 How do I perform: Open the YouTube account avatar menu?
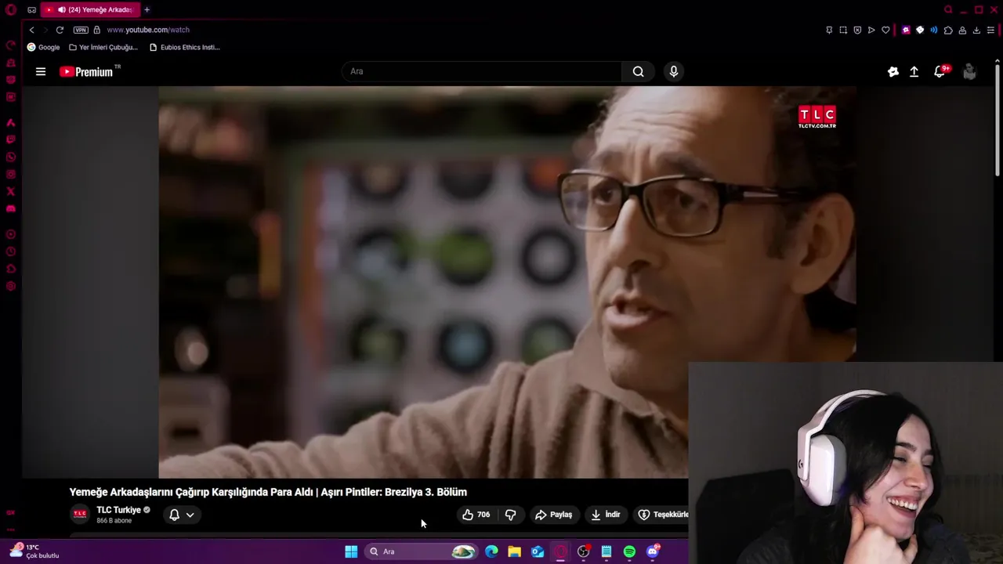point(969,71)
